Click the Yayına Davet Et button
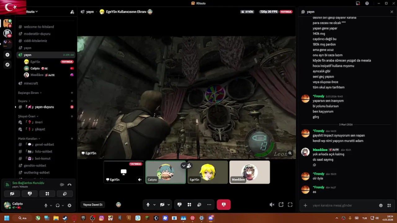 coord(93,205)
